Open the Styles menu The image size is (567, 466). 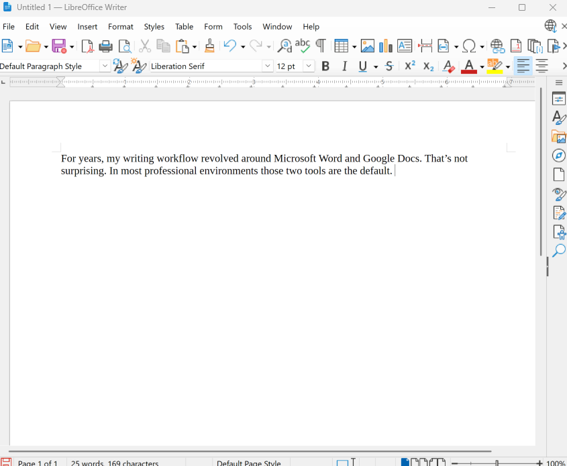click(x=154, y=27)
